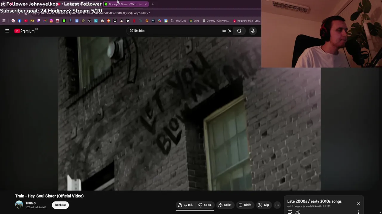Screen dimensions: 382x214
Task: Switch to the DommyCZ Stream browser tab
Action: 125,4
